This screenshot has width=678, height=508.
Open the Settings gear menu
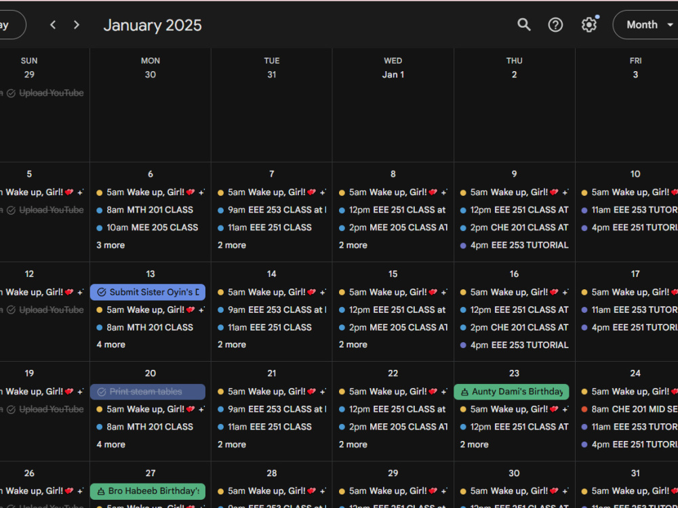pos(589,24)
